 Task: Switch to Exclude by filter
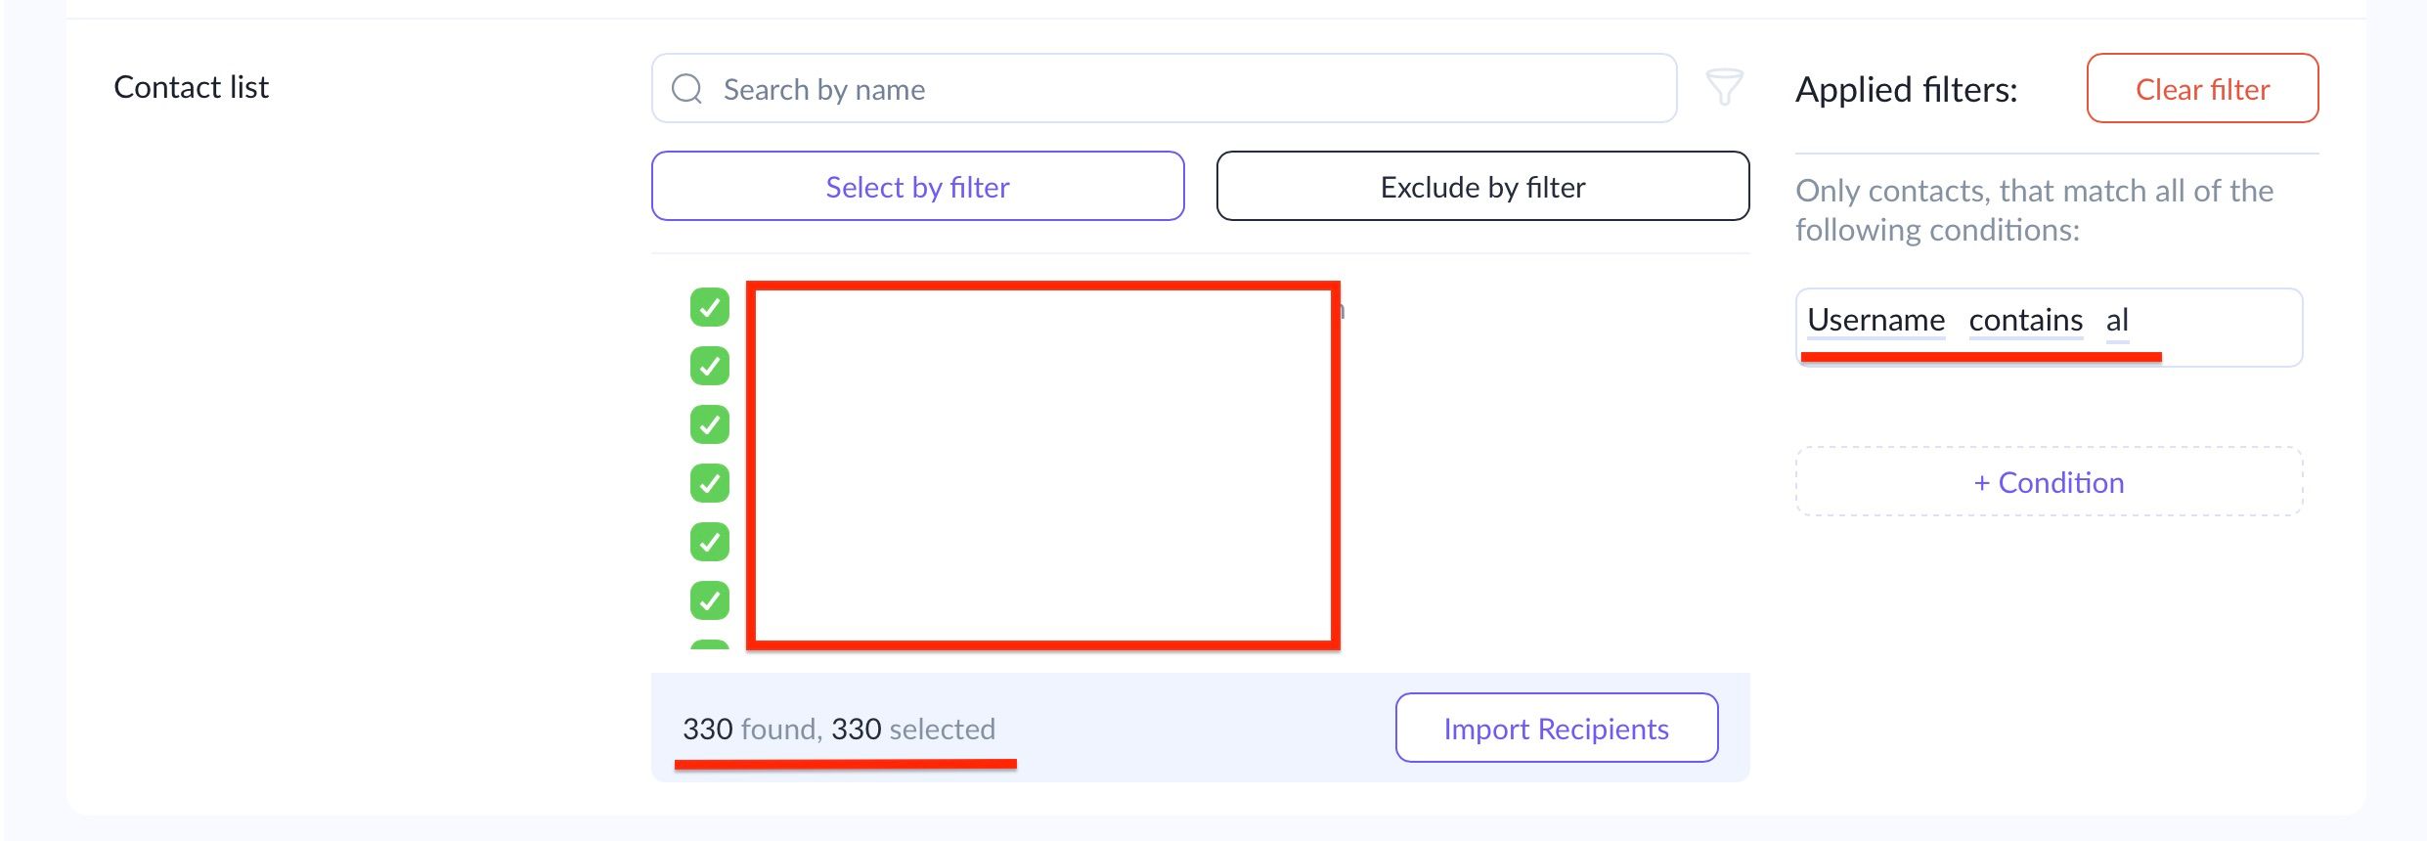1482,186
